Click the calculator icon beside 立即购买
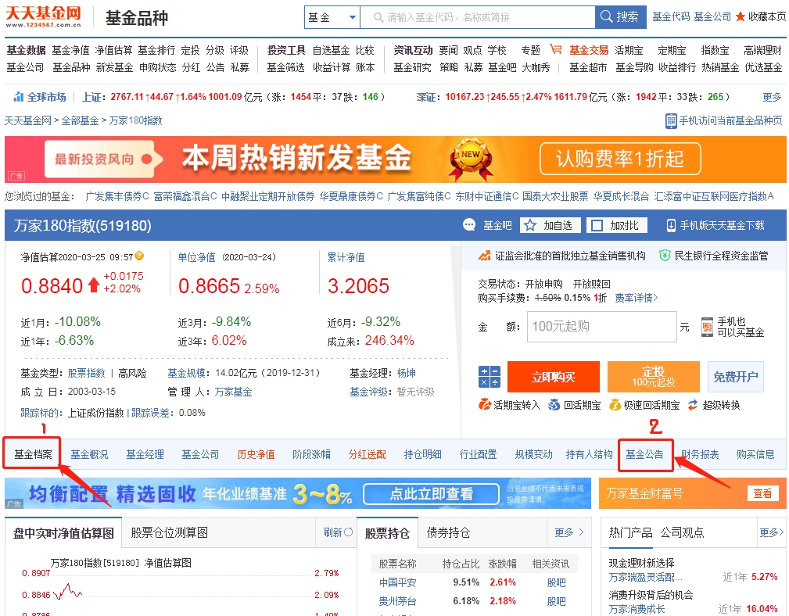This screenshot has height=616, width=789. tap(489, 377)
